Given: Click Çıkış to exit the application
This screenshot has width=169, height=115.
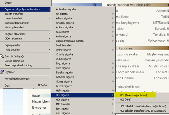Looking at the screenshot, I should [7, 85].
